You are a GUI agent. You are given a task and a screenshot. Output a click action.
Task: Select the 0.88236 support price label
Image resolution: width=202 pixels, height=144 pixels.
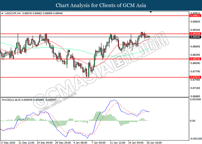(x=195, y=59)
